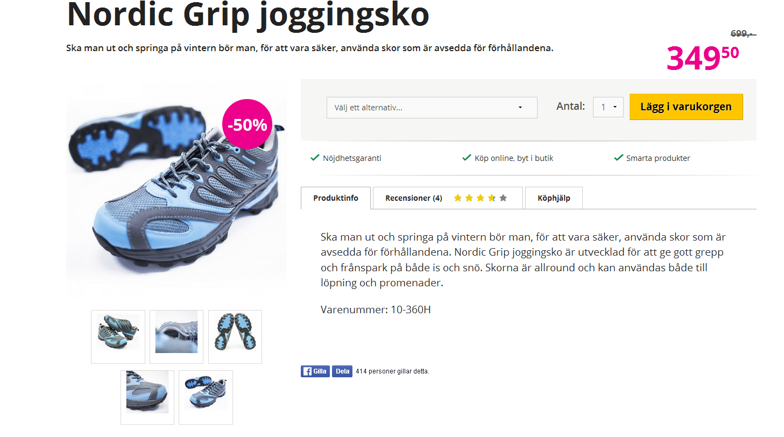Image resolution: width=784 pixels, height=437 pixels.
Task: Select the last thumbnail with sole and shoe
Action: tap(206, 397)
